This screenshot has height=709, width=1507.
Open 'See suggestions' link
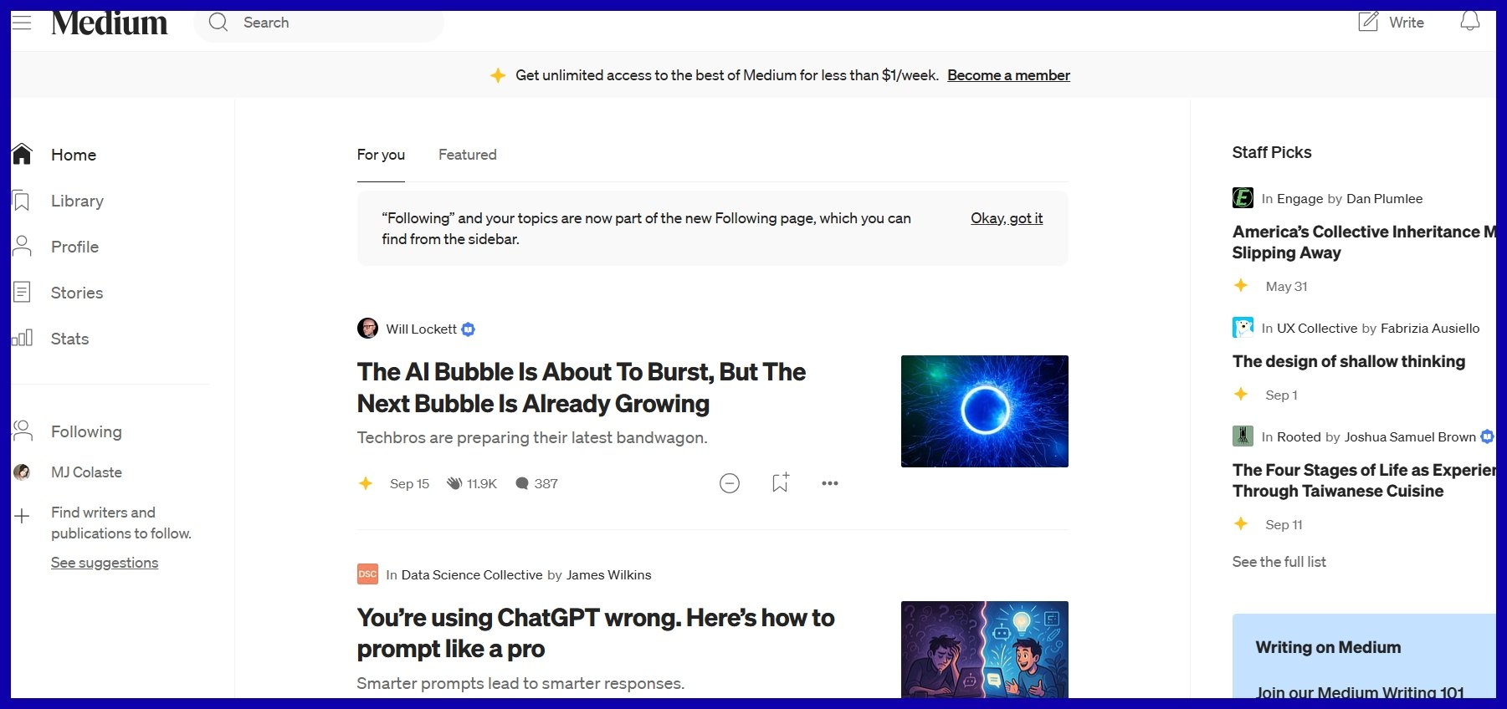coord(105,563)
